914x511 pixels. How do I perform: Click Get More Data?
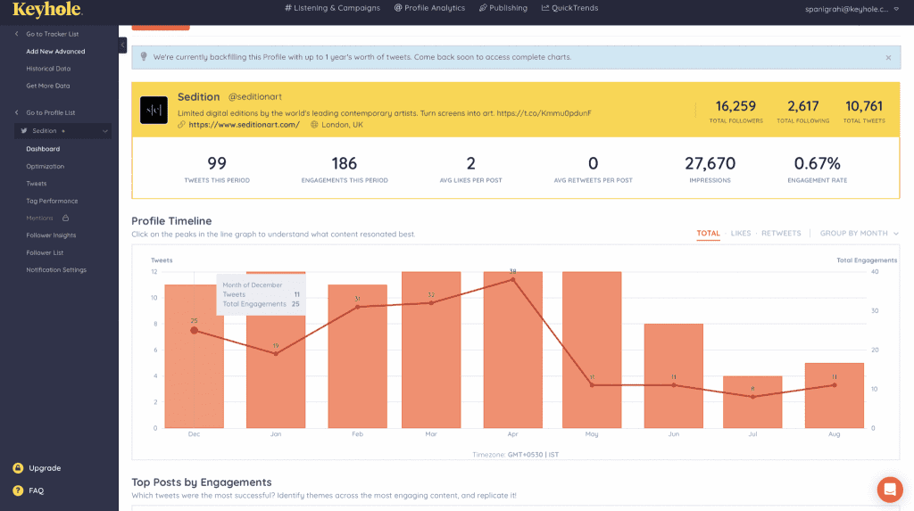(48, 86)
